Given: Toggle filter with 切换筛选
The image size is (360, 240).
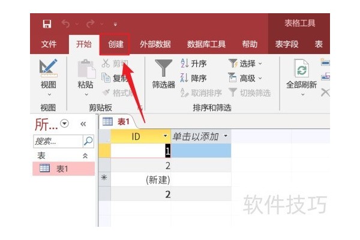Looking at the screenshot, I should (250, 93).
